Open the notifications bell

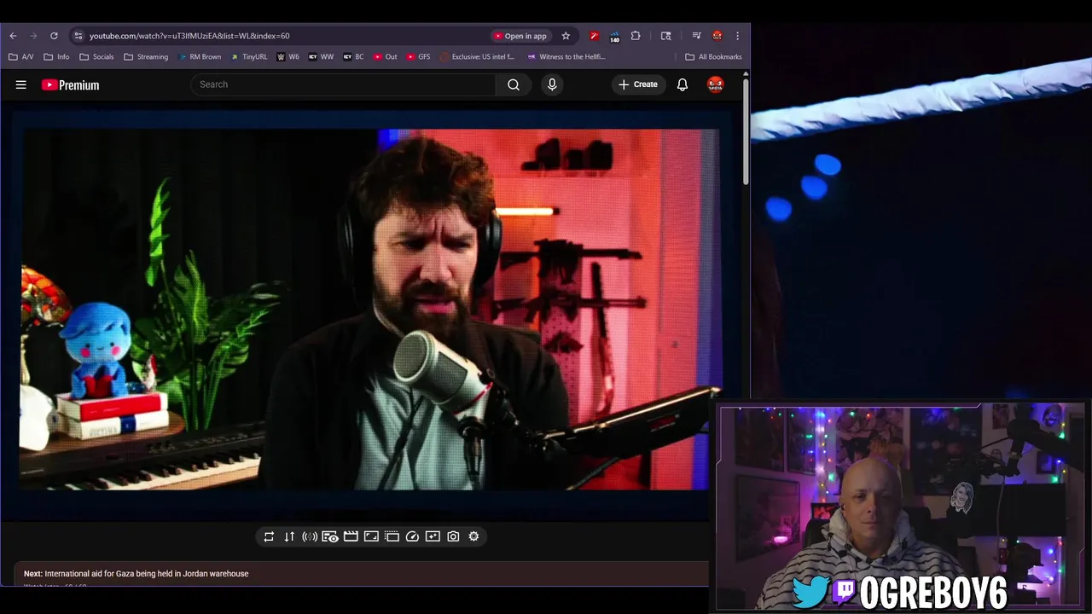pyautogui.click(x=682, y=84)
